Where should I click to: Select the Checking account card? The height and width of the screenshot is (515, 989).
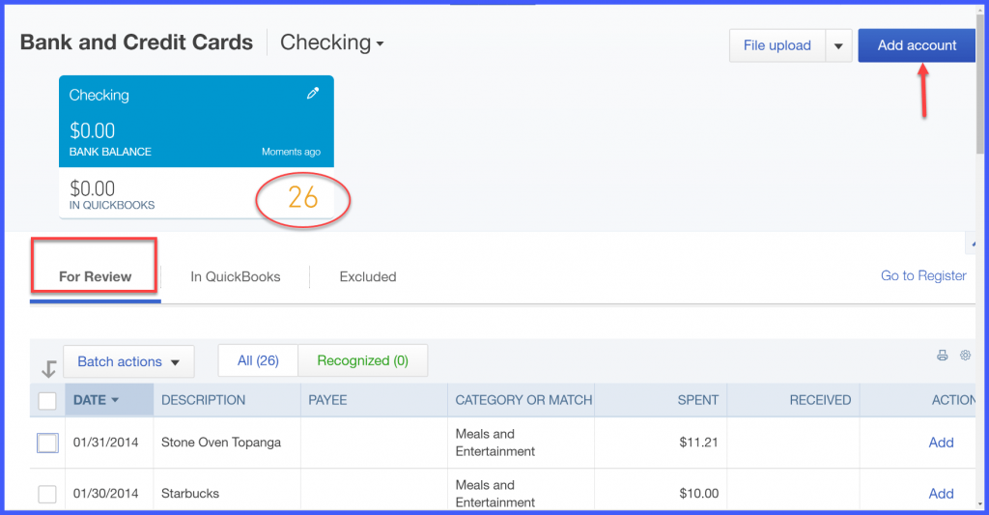(x=196, y=147)
